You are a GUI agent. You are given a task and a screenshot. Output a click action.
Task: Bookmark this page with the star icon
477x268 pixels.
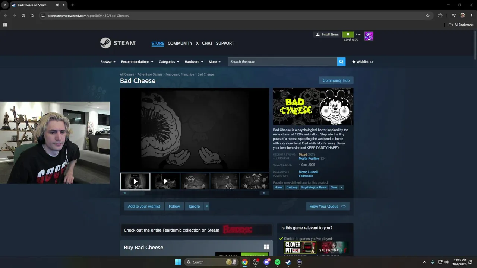[x=428, y=16]
